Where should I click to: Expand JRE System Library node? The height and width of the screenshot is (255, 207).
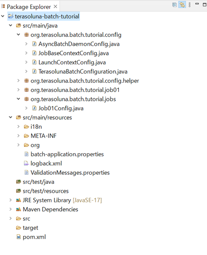point(10,200)
